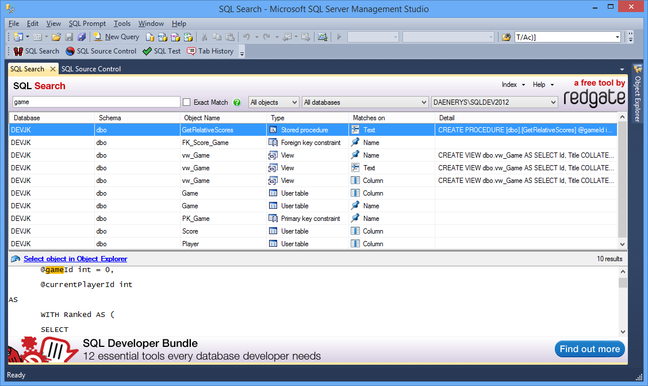Click the Find in Files icon
The height and width of the screenshot is (386, 648).
pos(506,37)
